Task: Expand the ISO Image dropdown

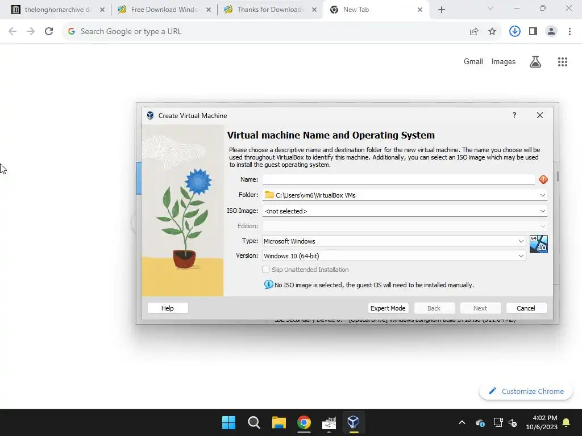Action: [542, 211]
